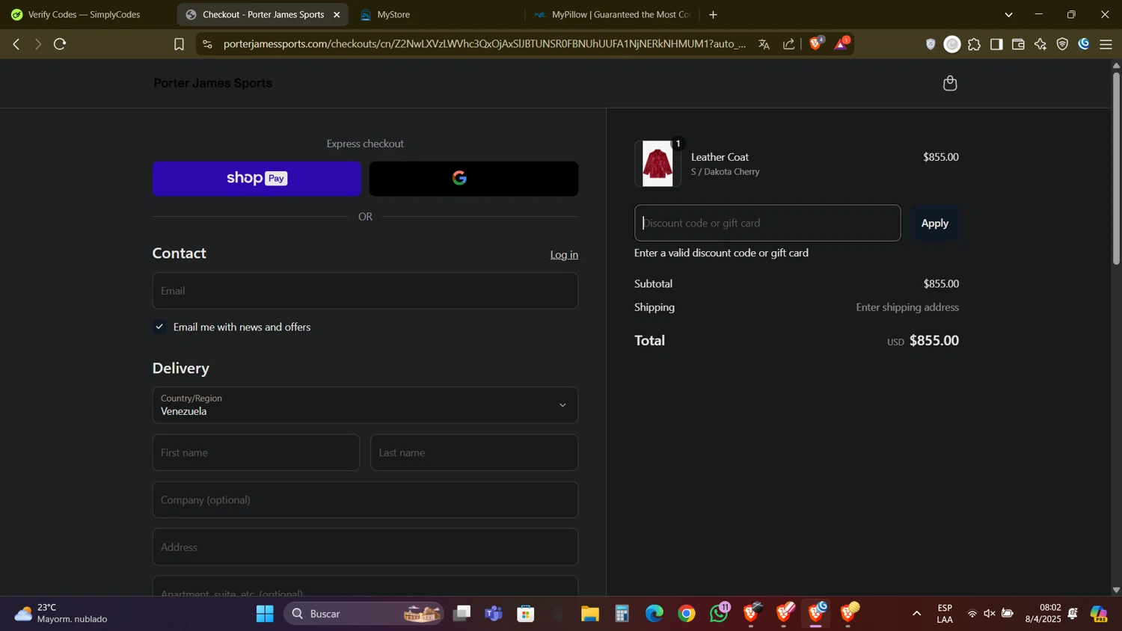Share this page link
This screenshot has width=1122, height=631.
(x=789, y=44)
